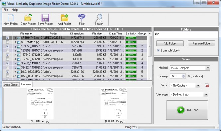Click the 1472x1744 dimensions in row 2

[x=77, y=42]
